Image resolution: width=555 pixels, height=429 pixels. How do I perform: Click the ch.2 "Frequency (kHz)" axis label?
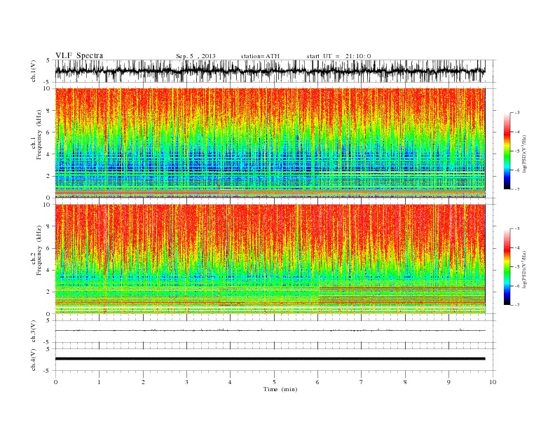coord(39,250)
